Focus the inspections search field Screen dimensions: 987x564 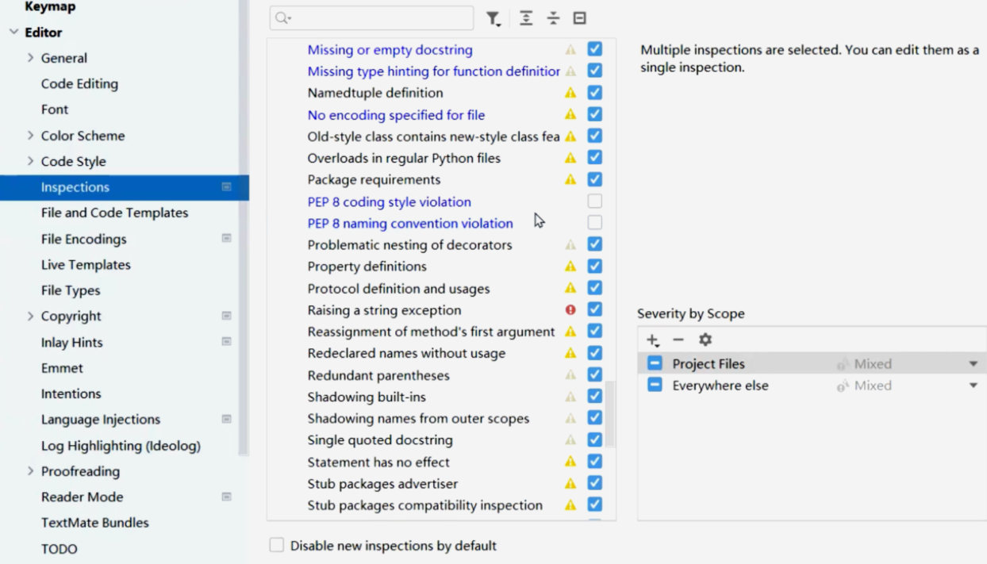tap(371, 18)
